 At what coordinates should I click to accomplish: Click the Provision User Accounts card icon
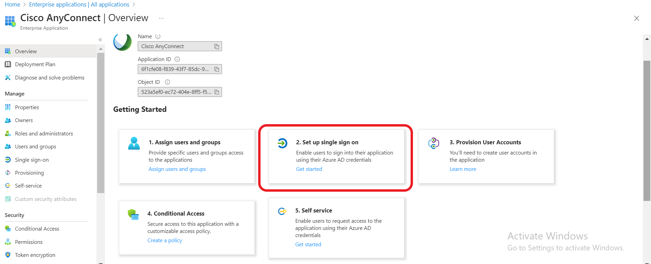(x=433, y=143)
